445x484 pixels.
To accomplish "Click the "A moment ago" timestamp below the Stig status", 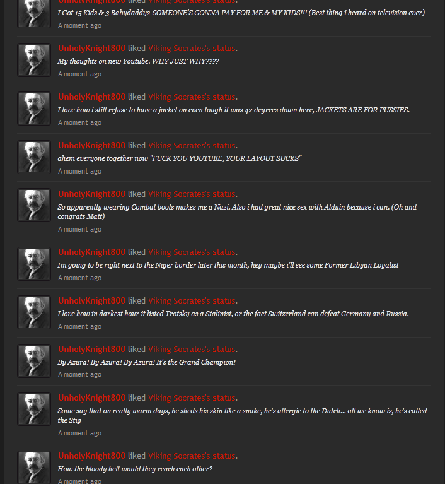I will pos(79,434).
